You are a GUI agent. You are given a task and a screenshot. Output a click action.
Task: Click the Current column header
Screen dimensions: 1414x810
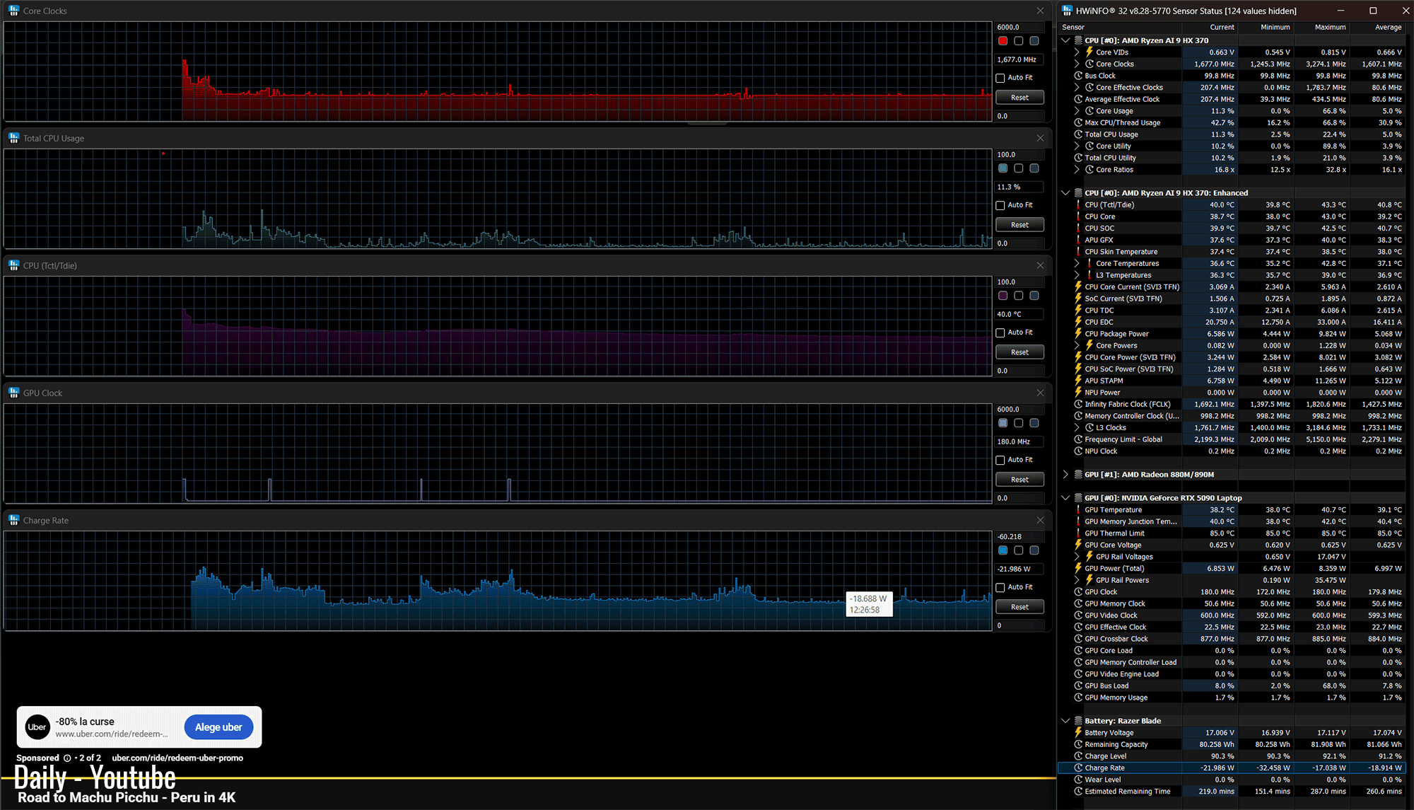(x=1210, y=27)
